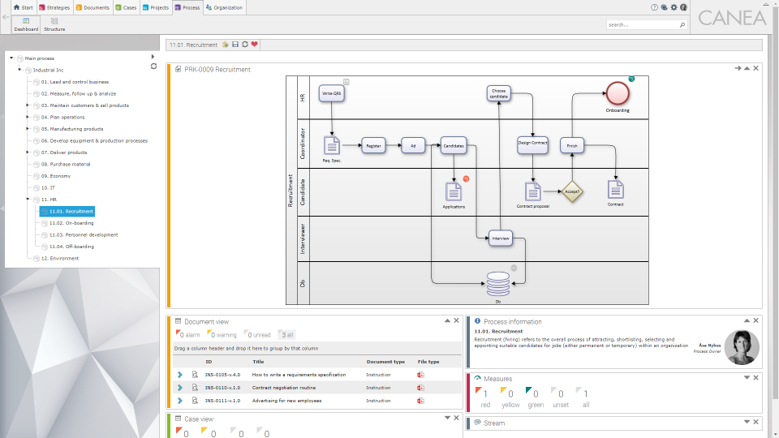The image size is (779, 438).
Task: Click the save icon beside 11.01. Recruitment
Action: 235,44
